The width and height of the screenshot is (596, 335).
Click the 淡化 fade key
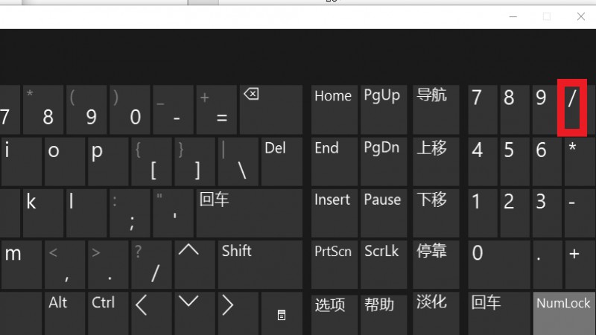point(436,313)
